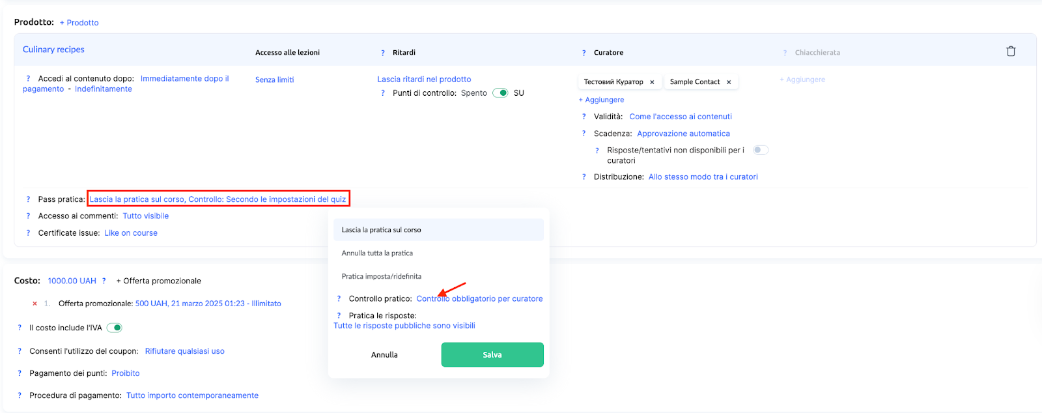Screen dimensions: 1042x413
Task: Click help icon beside Pass pratica
Action: [28, 199]
